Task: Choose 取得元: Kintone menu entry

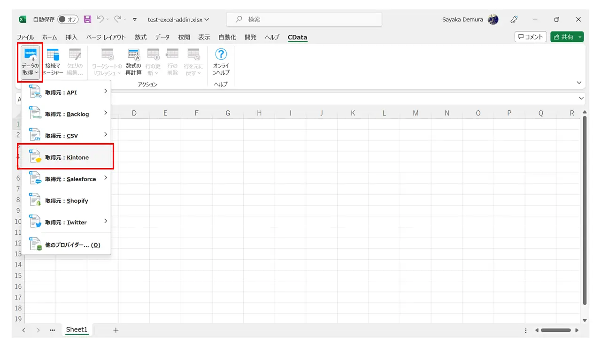Action: click(66, 157)
